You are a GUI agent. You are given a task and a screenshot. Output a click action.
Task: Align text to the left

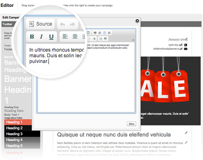click(65, 37)
